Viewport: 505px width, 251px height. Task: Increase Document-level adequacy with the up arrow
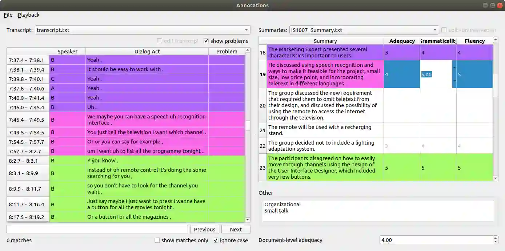tap(496, 238)
